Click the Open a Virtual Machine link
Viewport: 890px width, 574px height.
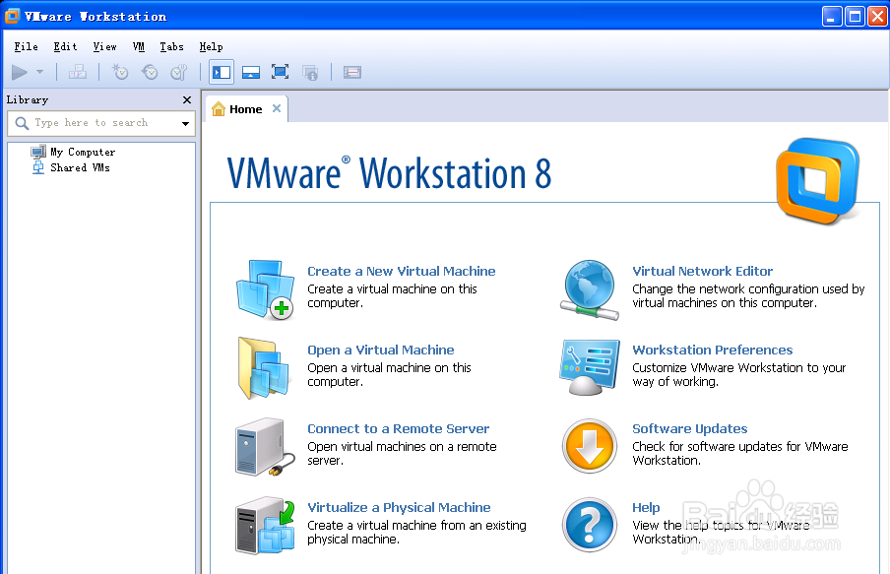click(x=381, y=350)
